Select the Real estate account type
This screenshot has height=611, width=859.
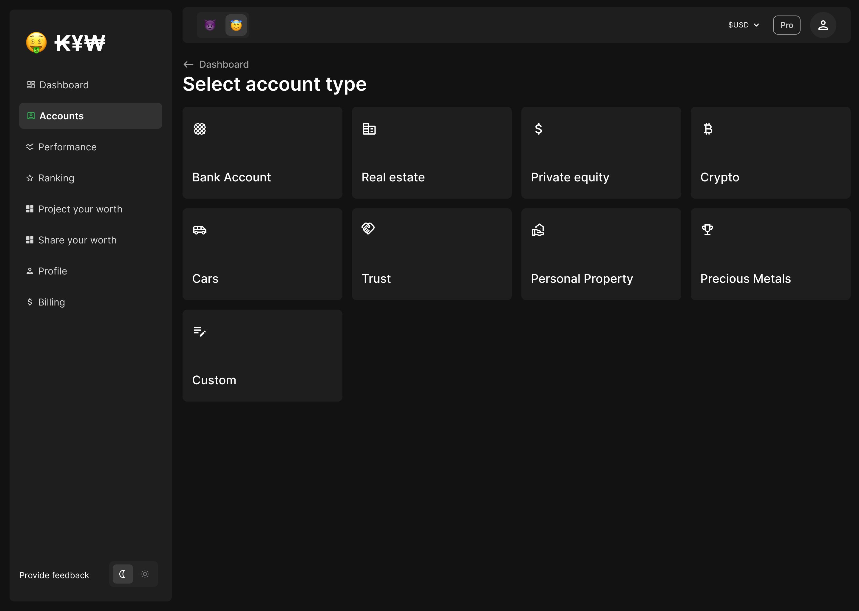coord(432,152)
